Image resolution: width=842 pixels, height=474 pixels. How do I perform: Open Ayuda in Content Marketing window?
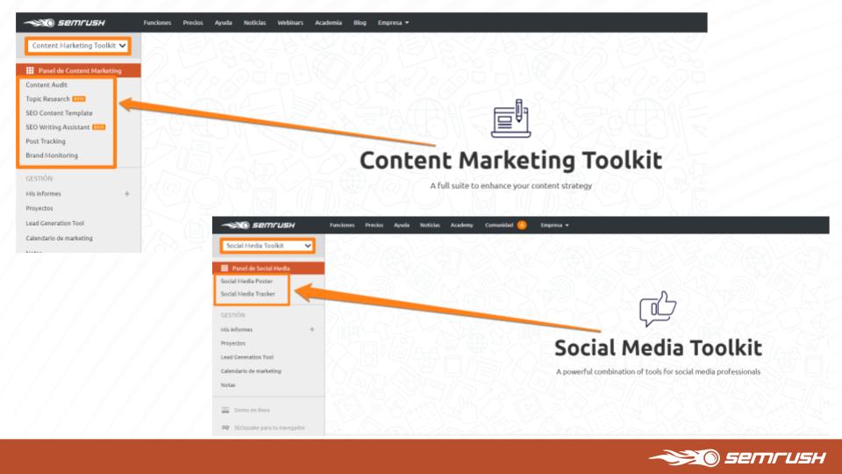[224, 23]
